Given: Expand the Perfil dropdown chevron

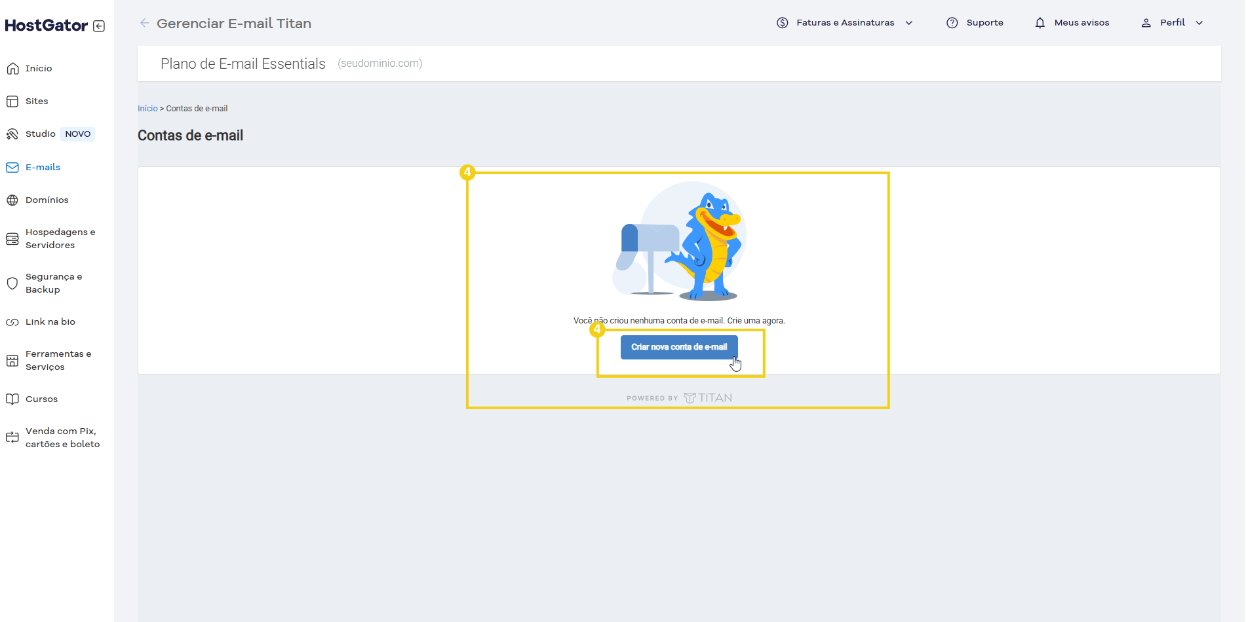Looking at the screenshot, I should click(x=1199, y=23).
